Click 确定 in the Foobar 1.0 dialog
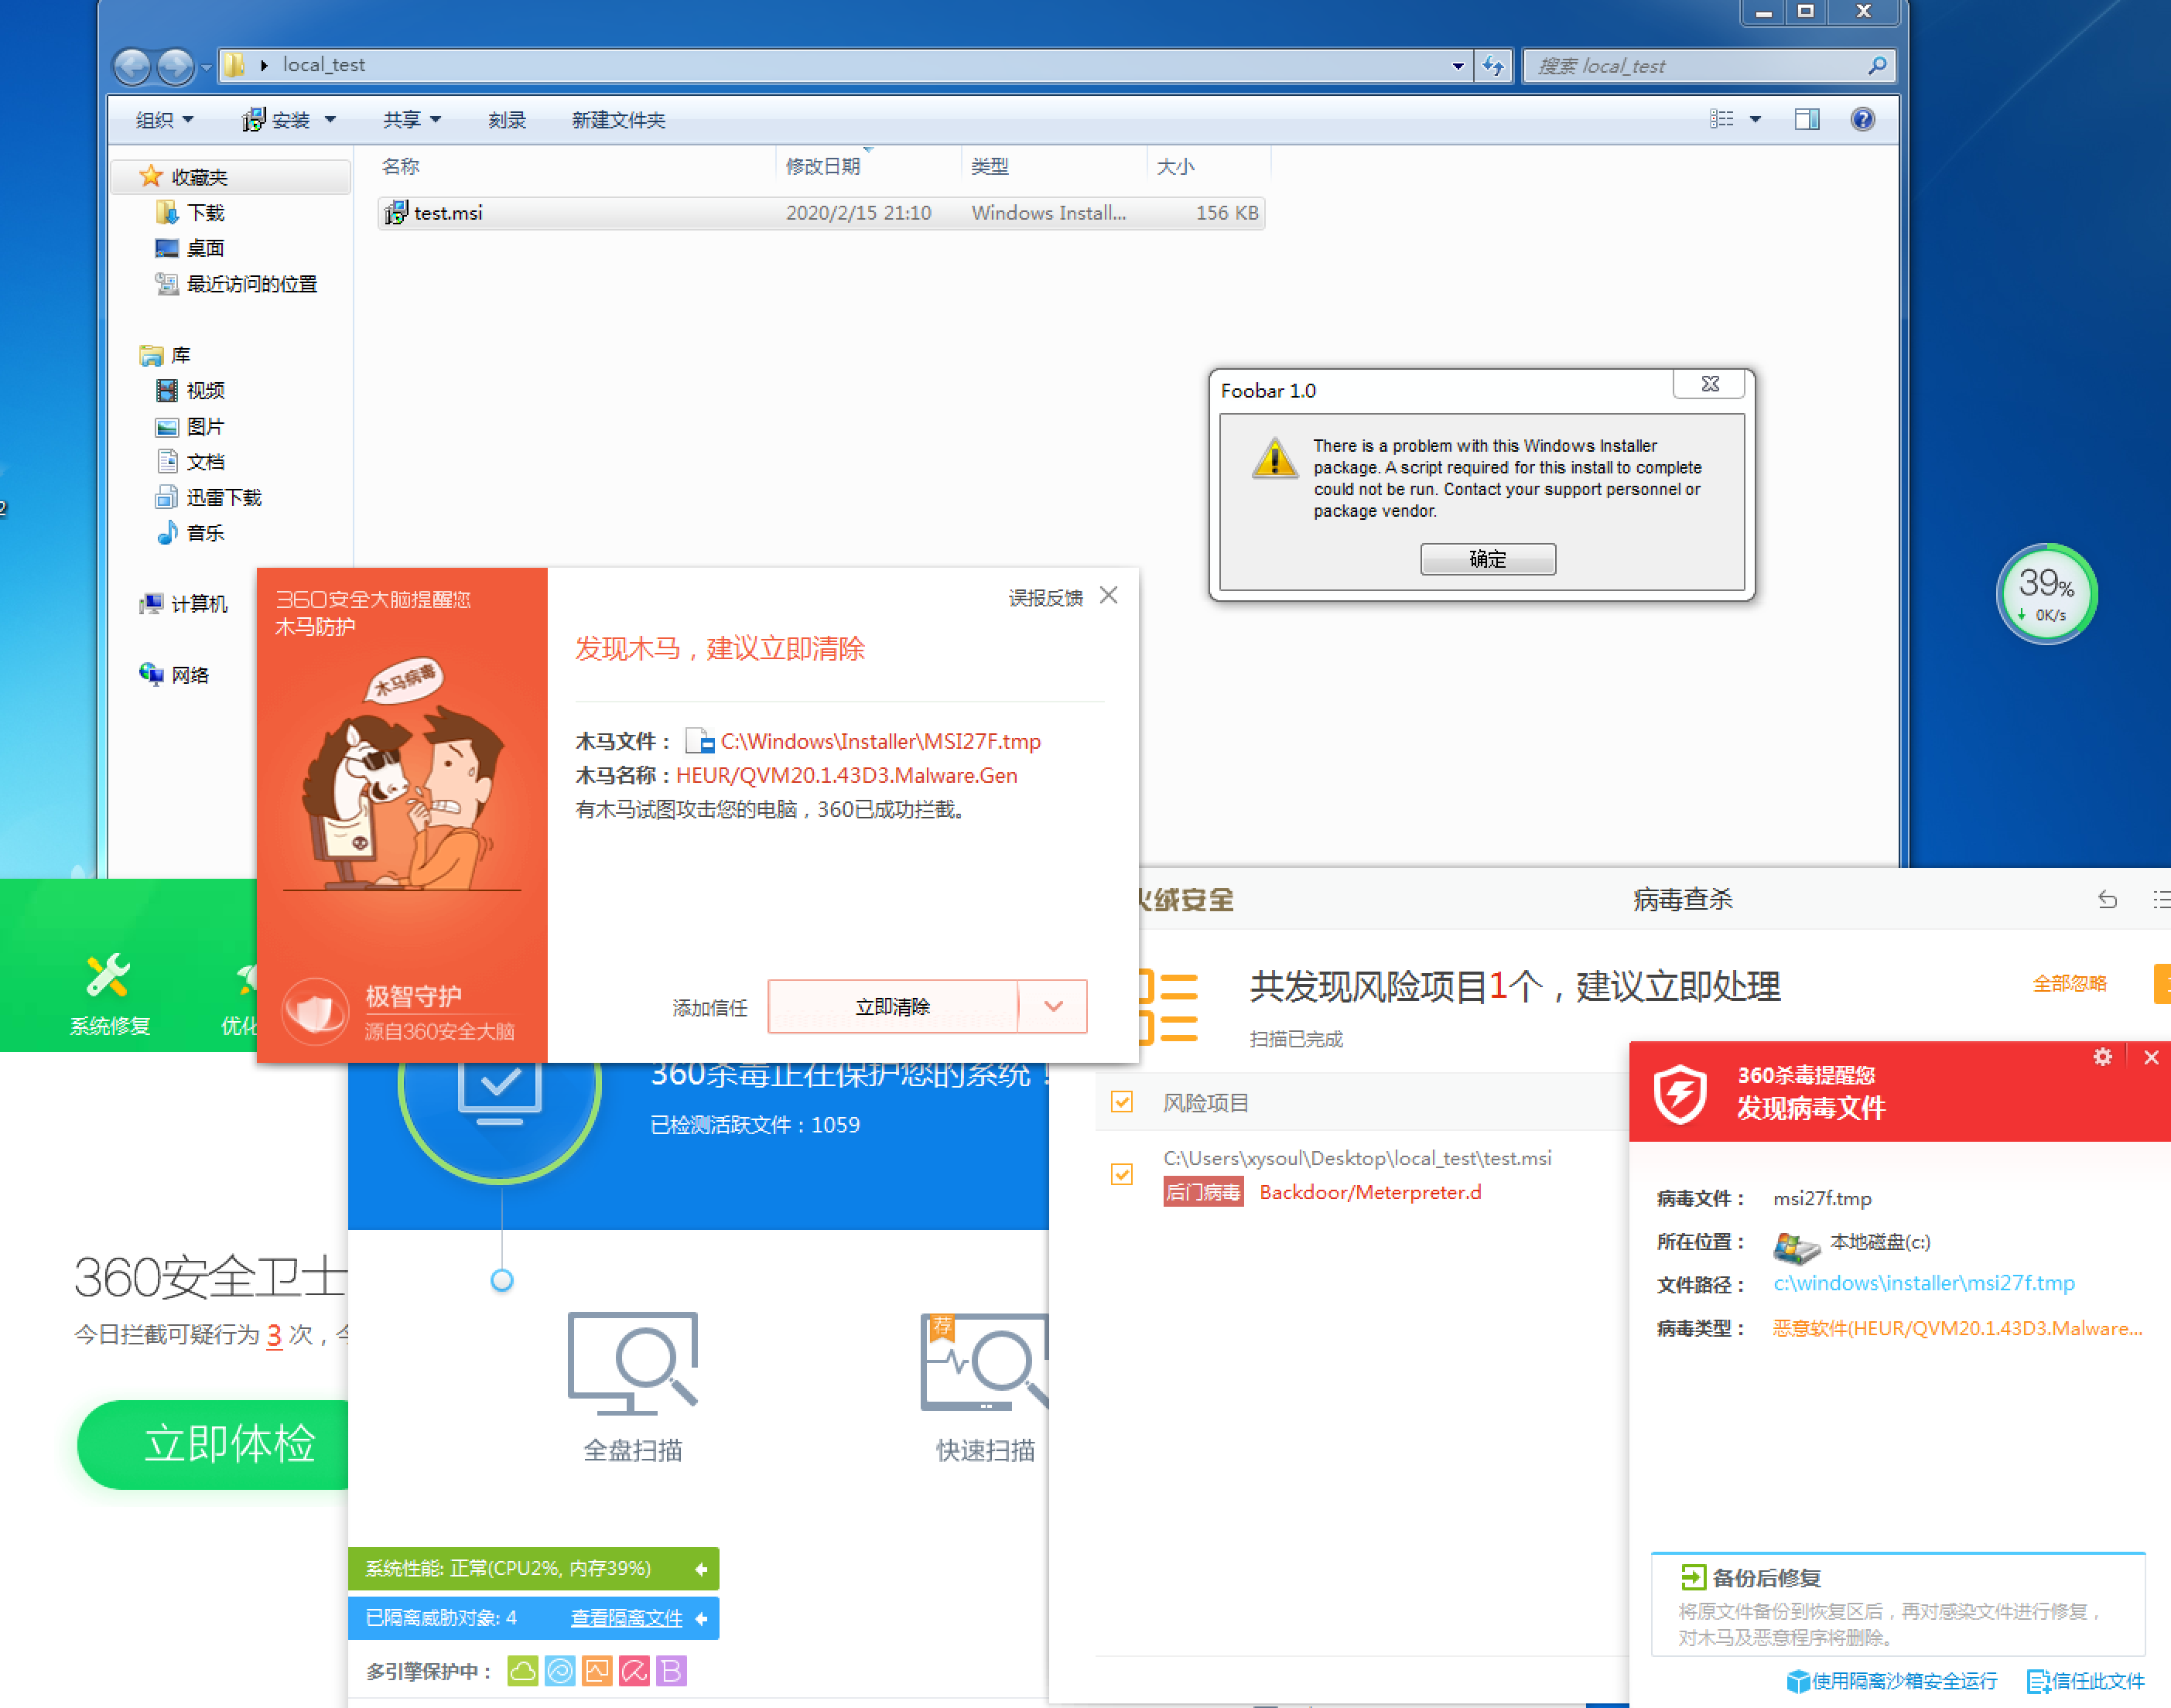Screen dimensions: 2171x1708 (x=1487, y=559)
